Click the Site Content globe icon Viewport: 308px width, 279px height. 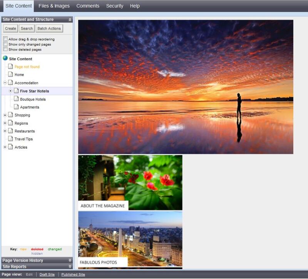(x=5, y=59)
